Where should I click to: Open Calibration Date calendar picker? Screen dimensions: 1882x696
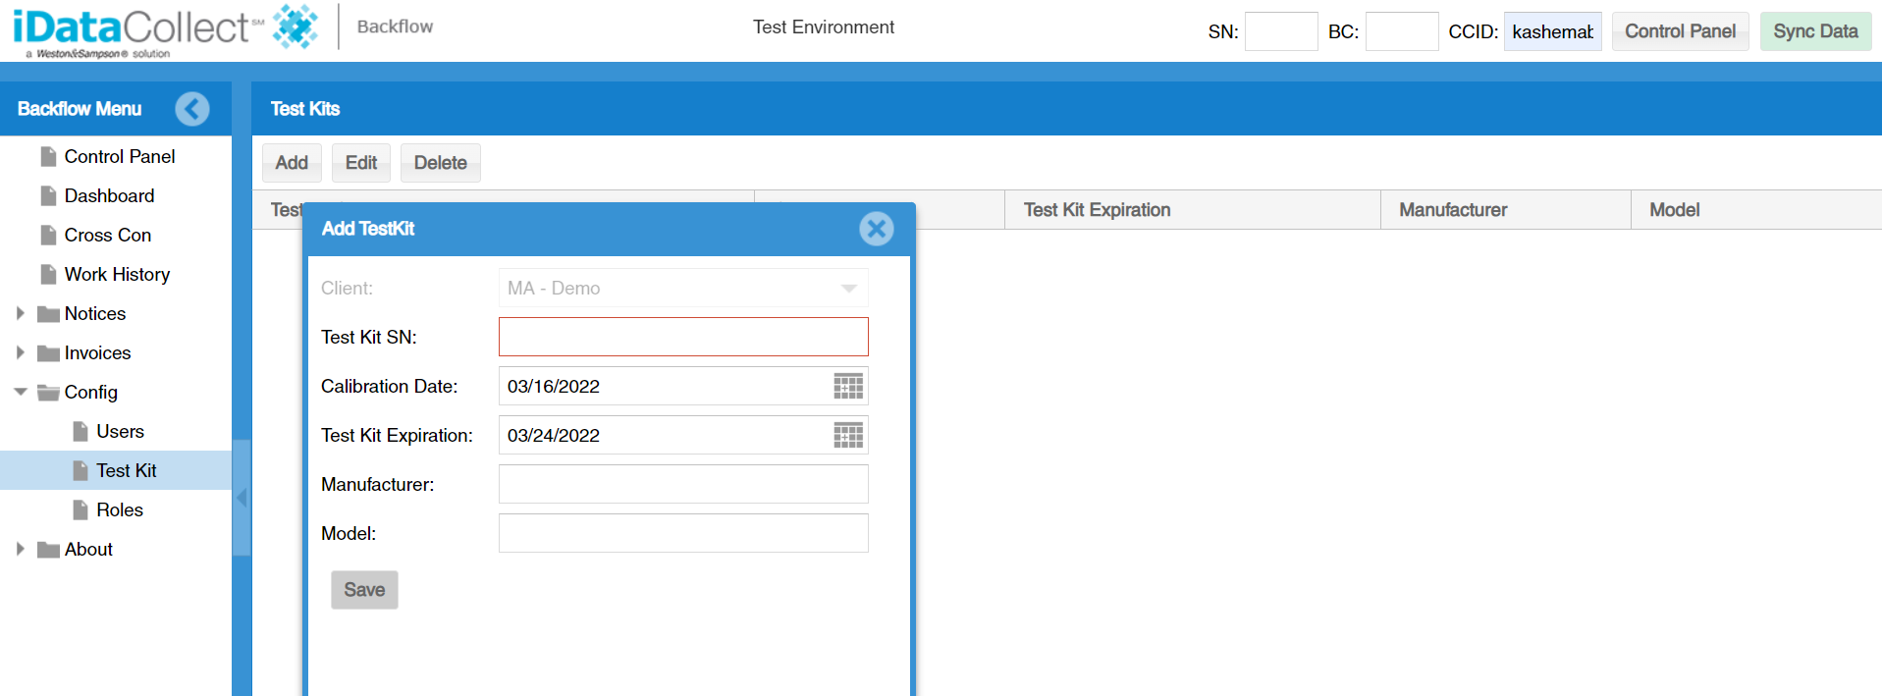(x=848, y=386)
